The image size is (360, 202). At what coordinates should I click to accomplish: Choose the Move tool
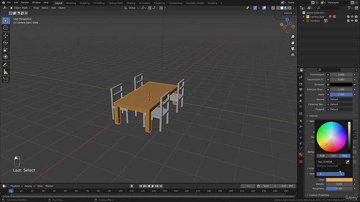(x=6, y=35)
